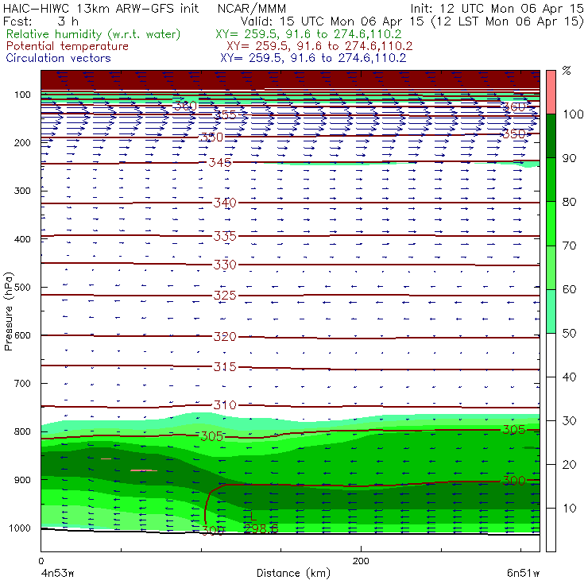Click the 335 potential temperature contour label

click(x=225, y=236)
